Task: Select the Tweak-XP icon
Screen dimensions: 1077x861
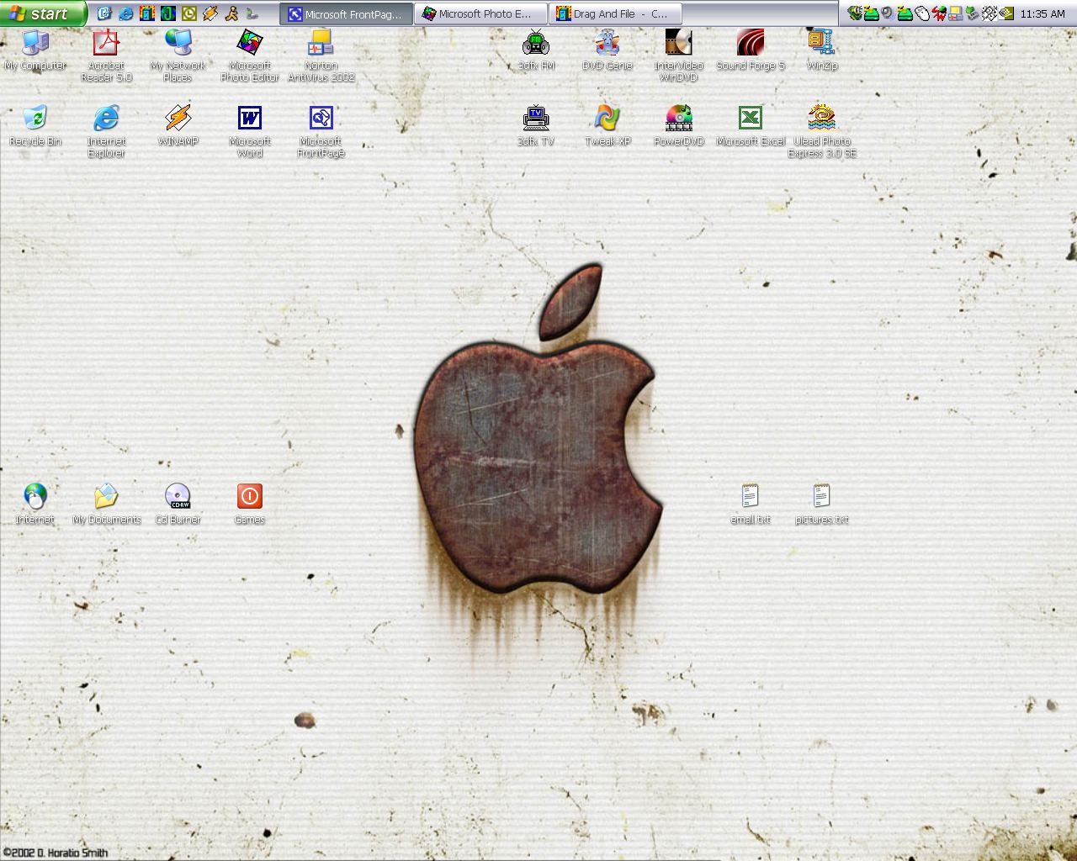Action: pos(607,126)
